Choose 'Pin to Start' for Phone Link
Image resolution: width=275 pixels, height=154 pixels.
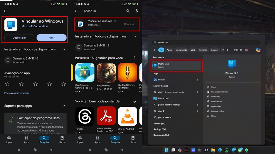click(x=214, y=97)
